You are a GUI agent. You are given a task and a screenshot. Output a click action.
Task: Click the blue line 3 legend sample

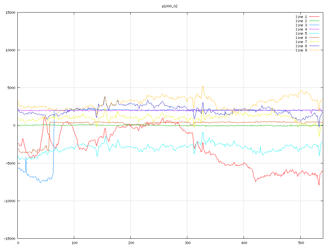pyautogui.click(x=314, y=25)
